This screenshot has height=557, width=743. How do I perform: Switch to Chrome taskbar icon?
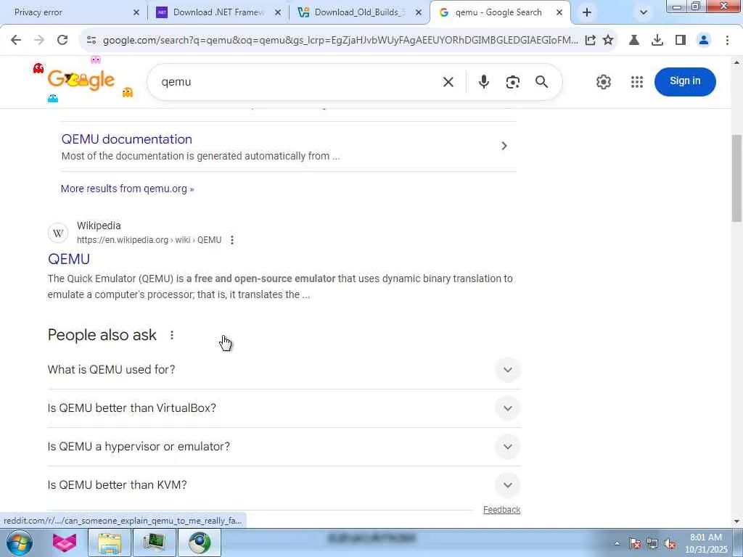200,542
